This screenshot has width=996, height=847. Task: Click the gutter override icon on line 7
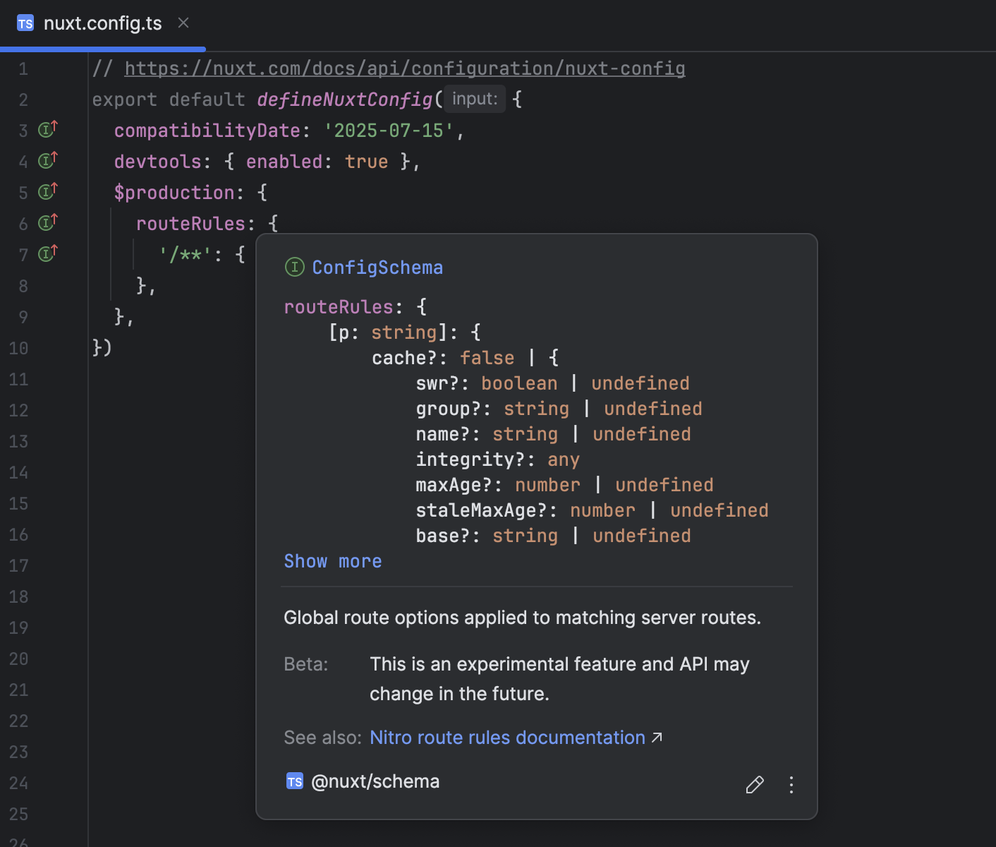[46, 253]
